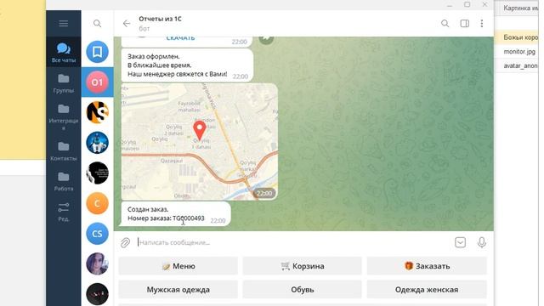Select Божьи коро row in background window
Viewport: 544px width, 306px height.
520,37
